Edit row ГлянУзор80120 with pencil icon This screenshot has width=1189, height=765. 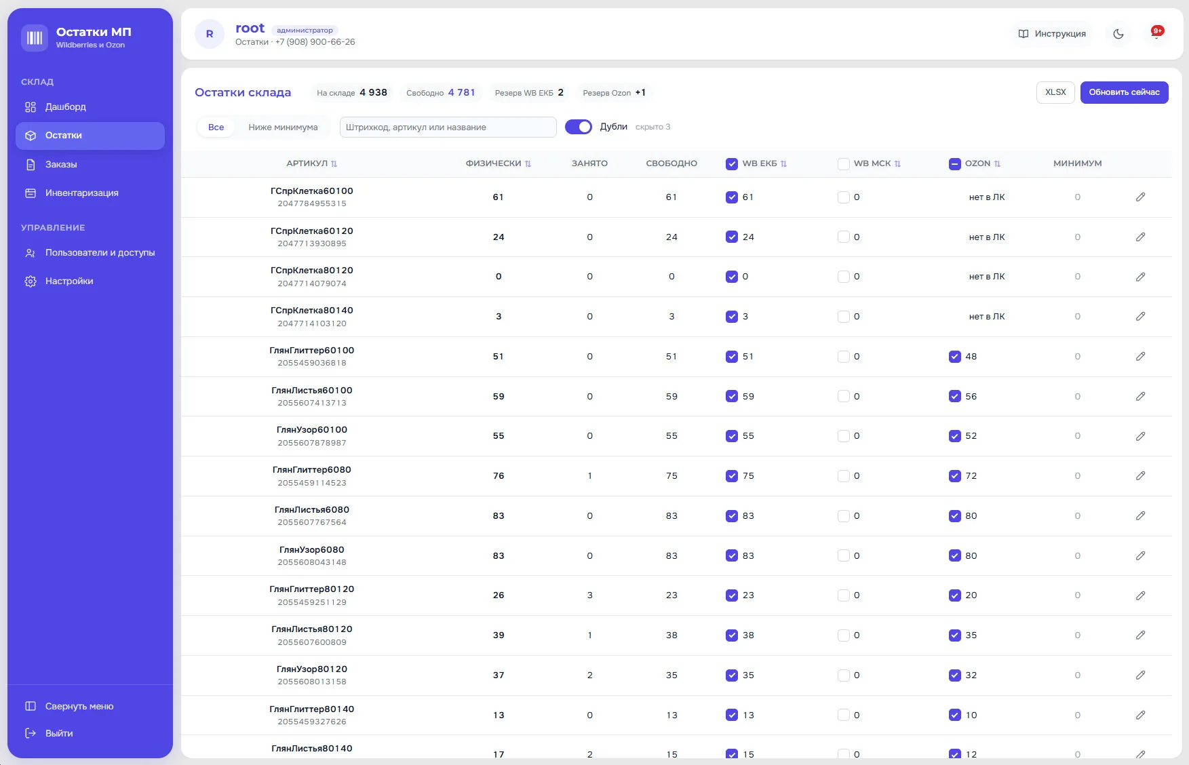click(x=1140, y=675)
